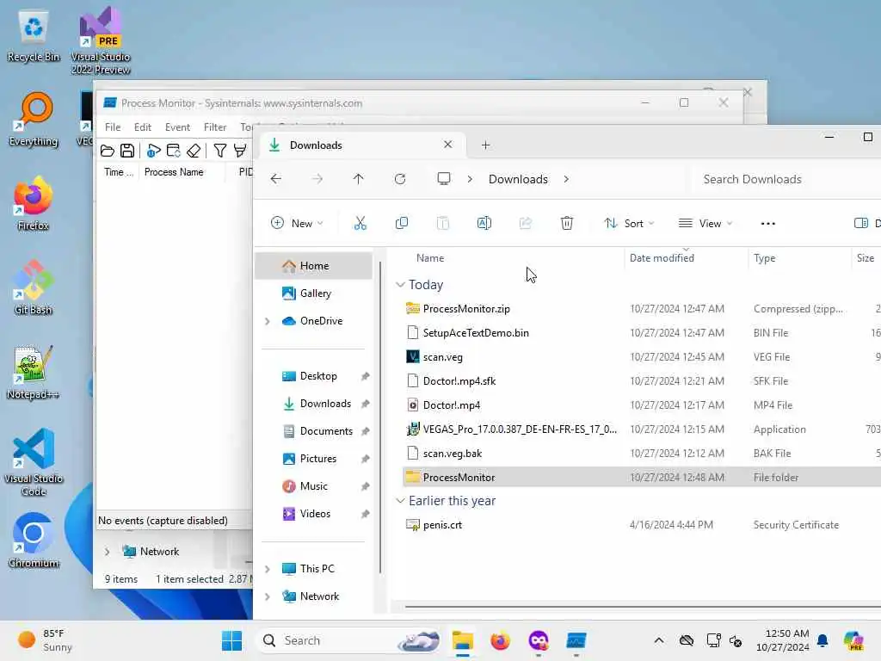Click Save icon in Process Monitor toolbar
Image resolution: width=881 pixels, height=661 pixels.
pyautogui.click(x=127, y=151)
